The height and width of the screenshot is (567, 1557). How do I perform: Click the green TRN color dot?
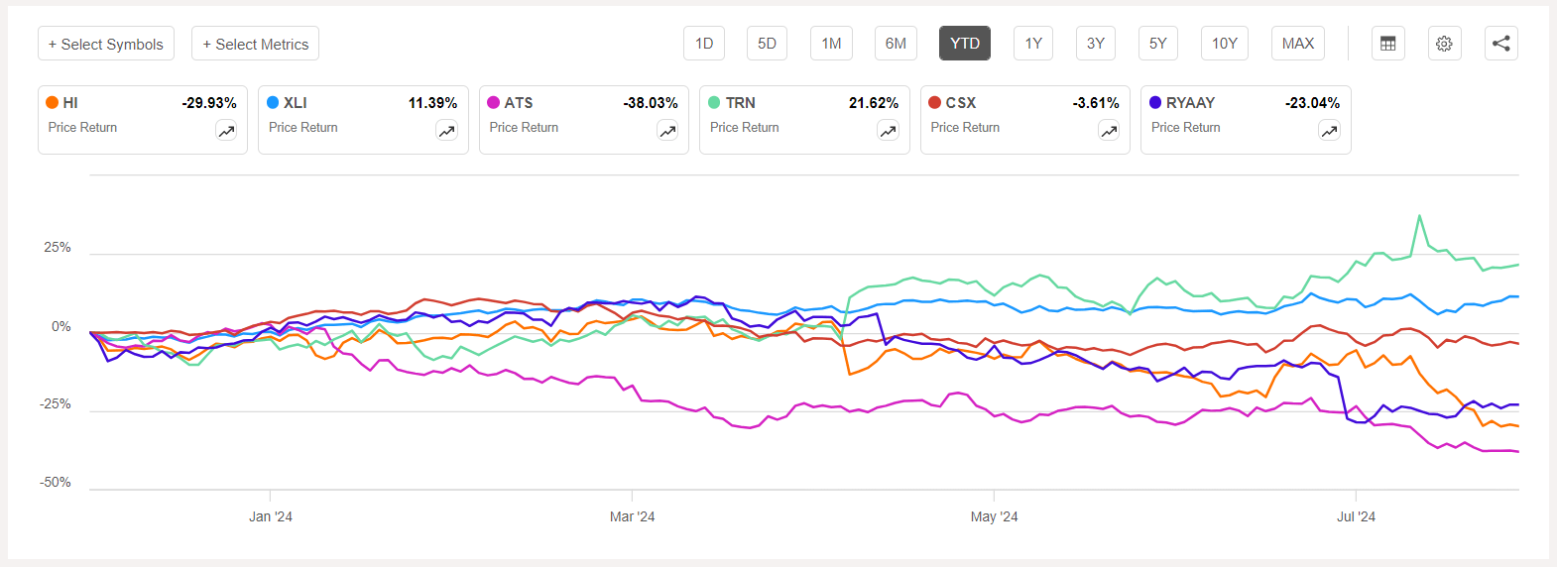point(714,103)
